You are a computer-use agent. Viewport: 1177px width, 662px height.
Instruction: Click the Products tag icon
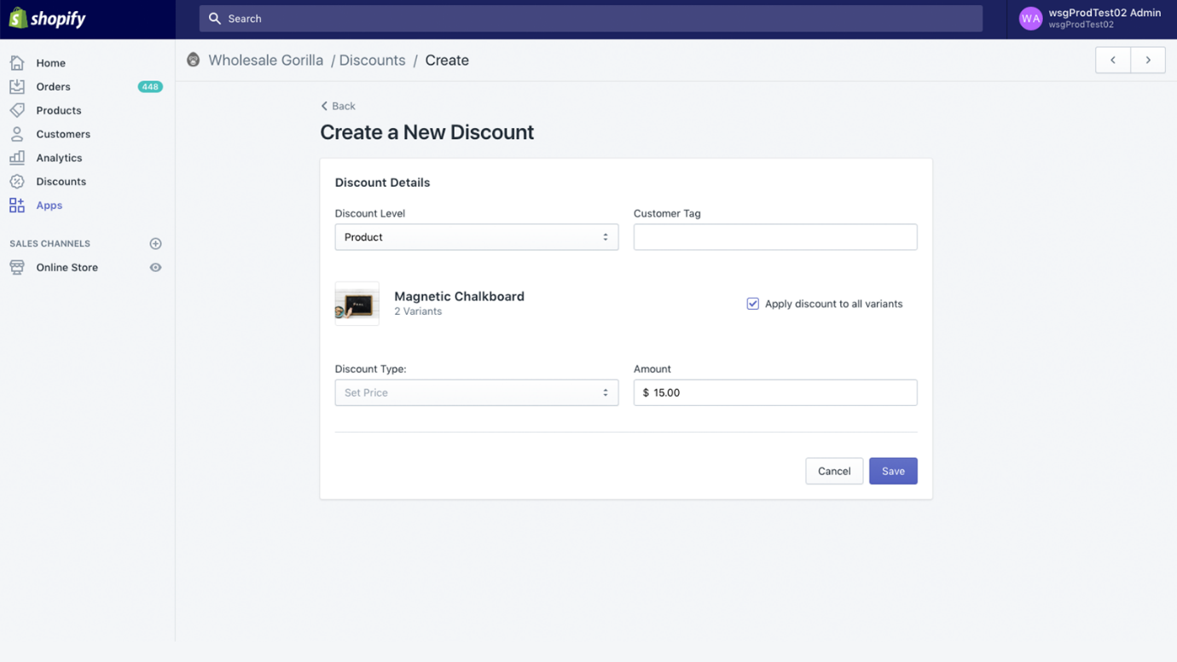17,110
